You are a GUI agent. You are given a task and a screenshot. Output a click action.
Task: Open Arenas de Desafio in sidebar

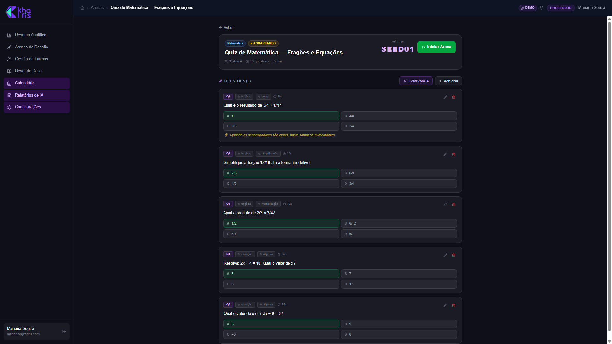(37, 47)
